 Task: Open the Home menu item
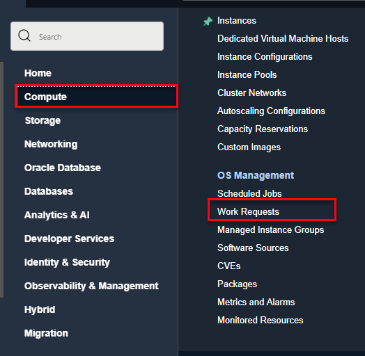38,73
